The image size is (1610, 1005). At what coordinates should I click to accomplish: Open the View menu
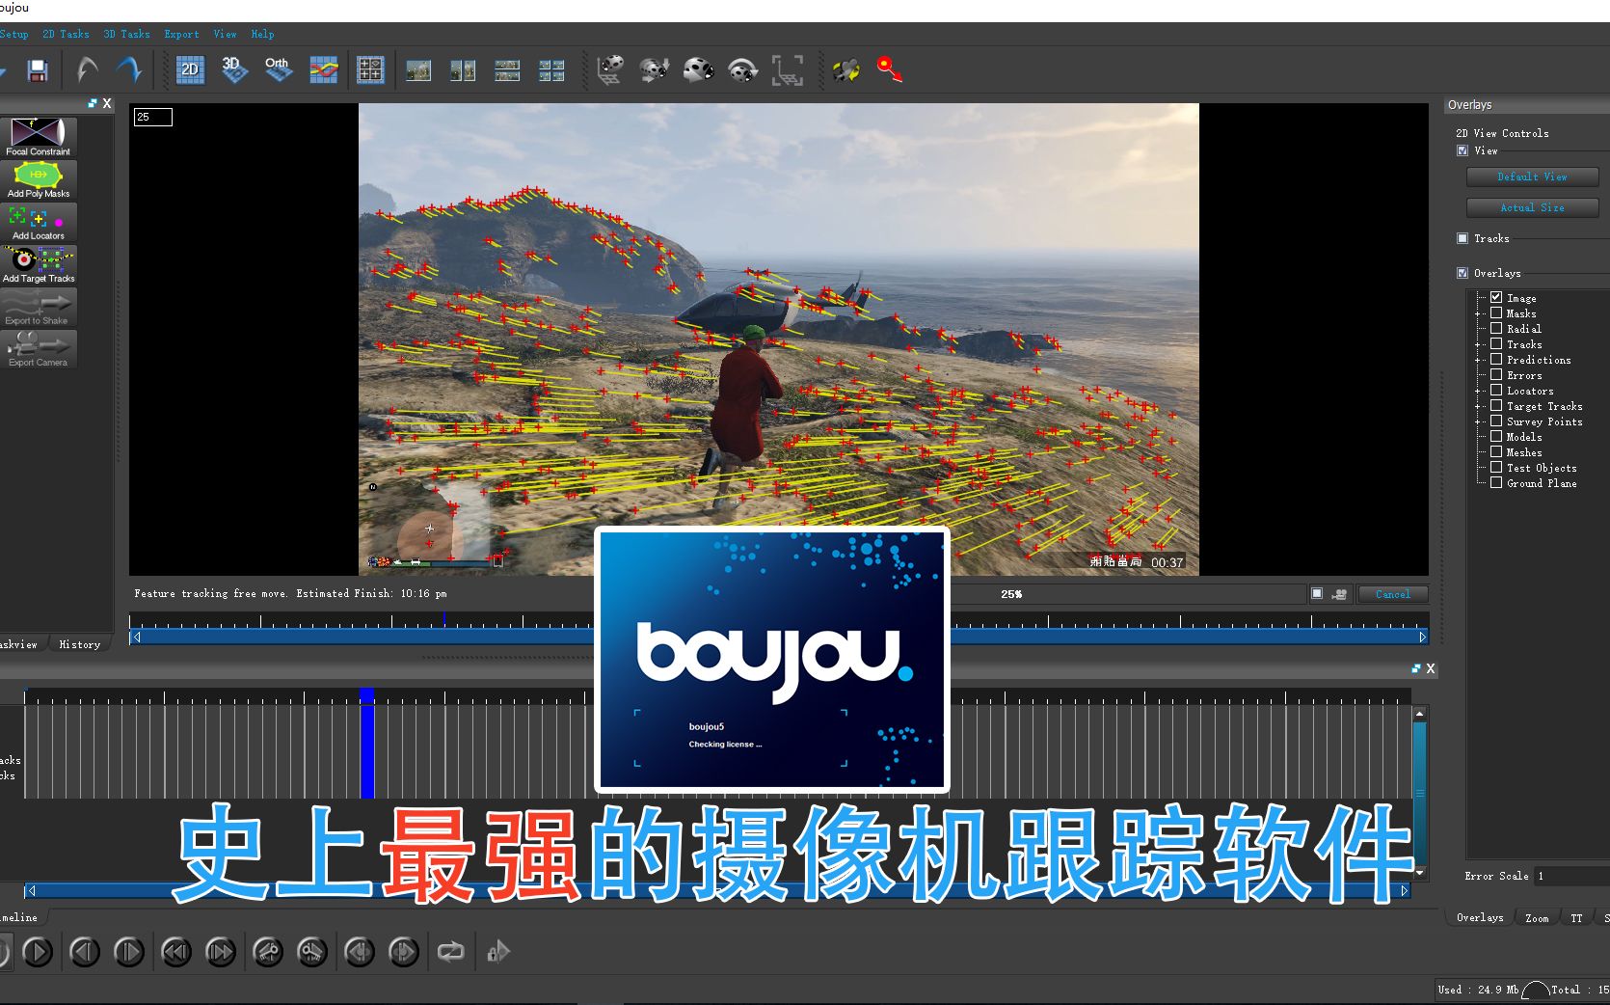225,34
